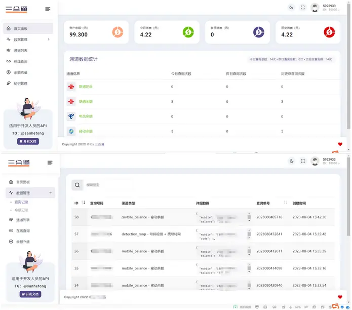Click the JSON detail scrollbar in row 57
Viewport: 352px width, 310px height.
pyautogui.click(x=249, y=234)
